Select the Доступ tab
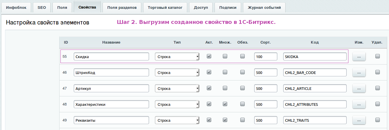This screenshot has height=130, width=389. (201, 8)
